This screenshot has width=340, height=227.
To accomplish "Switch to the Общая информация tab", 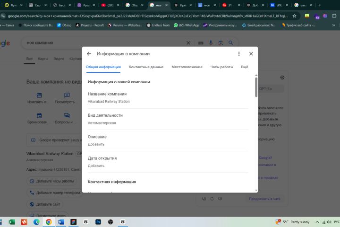I will 103,67.
